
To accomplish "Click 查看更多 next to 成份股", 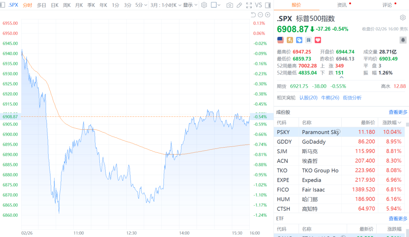I will pyautogui.click(x=398, y=112).
